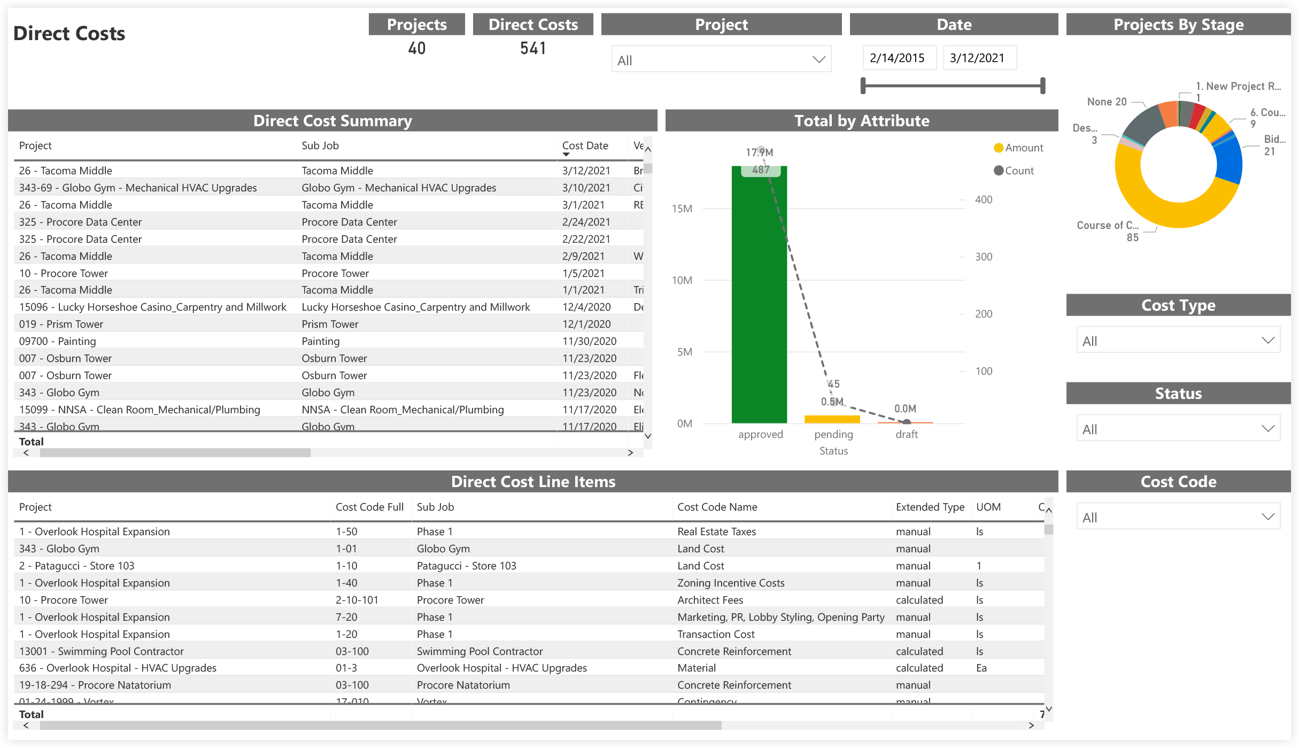Click line items scroll left arrow
The image size is (1299, 748).
pos(26,726)
